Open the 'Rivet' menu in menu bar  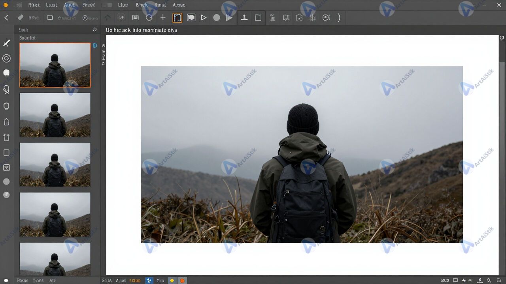pyautogui.click(x=34, y=5)
